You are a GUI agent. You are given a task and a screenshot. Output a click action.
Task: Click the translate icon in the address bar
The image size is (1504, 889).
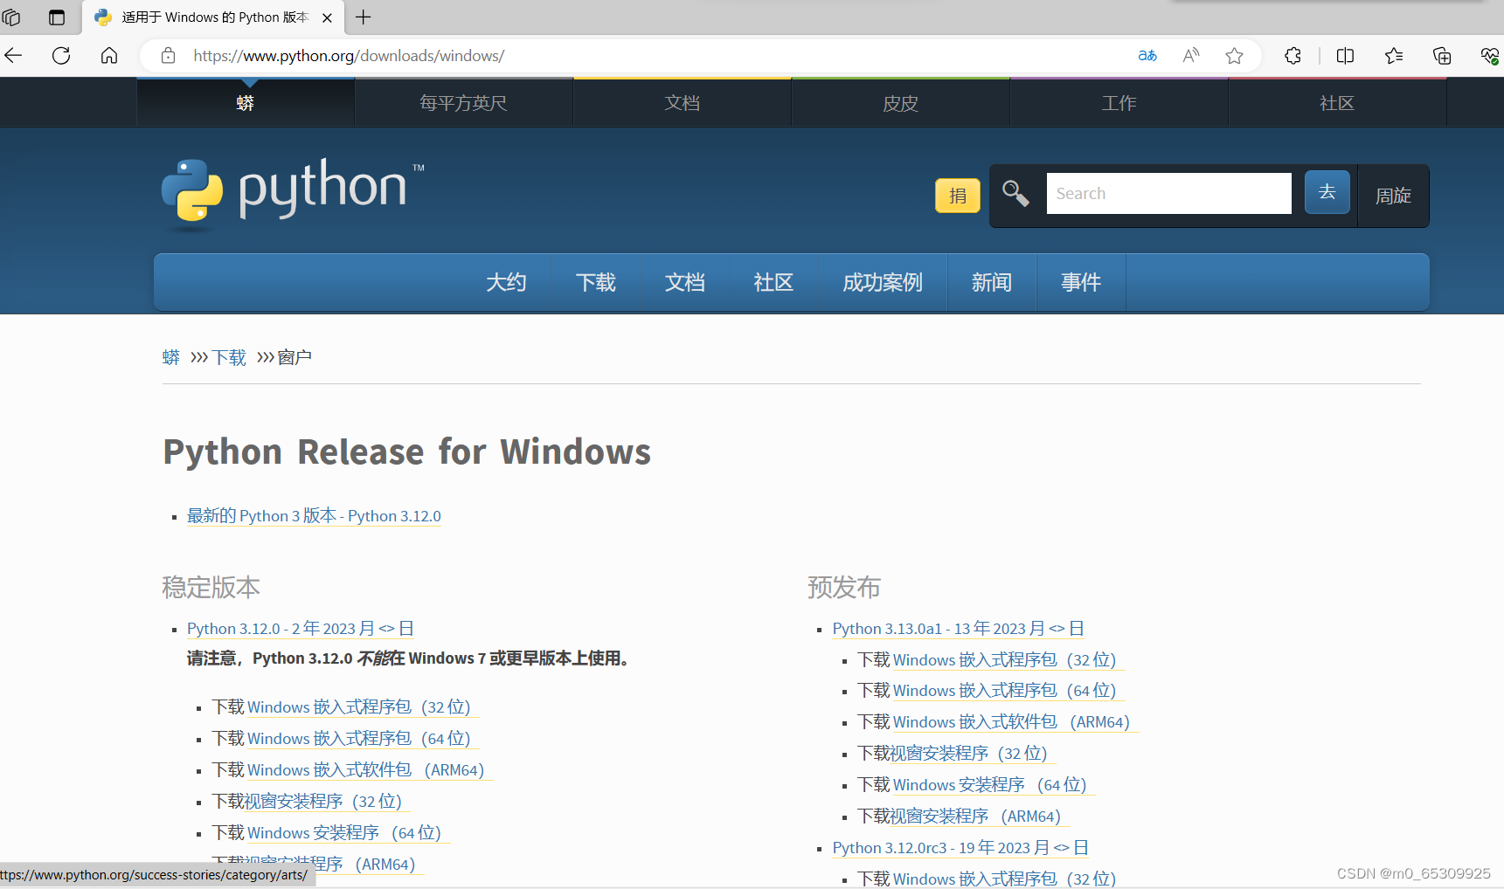(x=1147, y=55)
